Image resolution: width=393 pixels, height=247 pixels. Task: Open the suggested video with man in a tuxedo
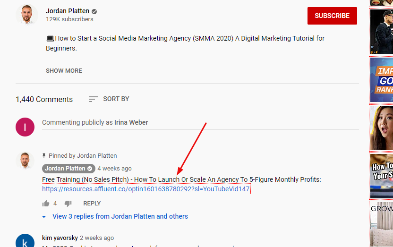pyautogui.click(x=382, y=31)
